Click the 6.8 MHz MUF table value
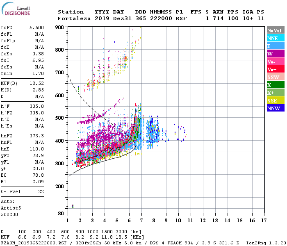 point(22,237)
